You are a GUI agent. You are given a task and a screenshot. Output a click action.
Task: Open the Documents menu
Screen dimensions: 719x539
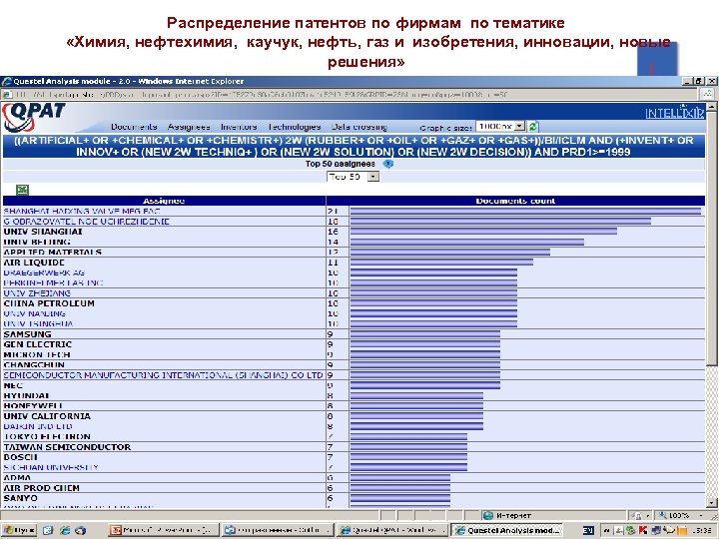134,127
